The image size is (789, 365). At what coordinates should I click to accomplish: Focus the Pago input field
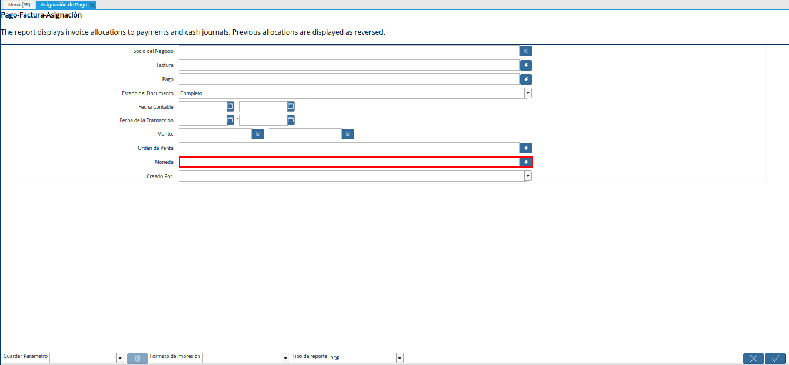(x=349, y=79)
